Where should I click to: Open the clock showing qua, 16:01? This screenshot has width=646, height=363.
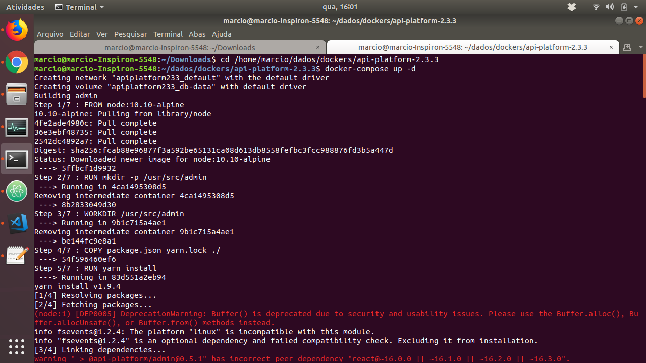click(x=340, y=7)
